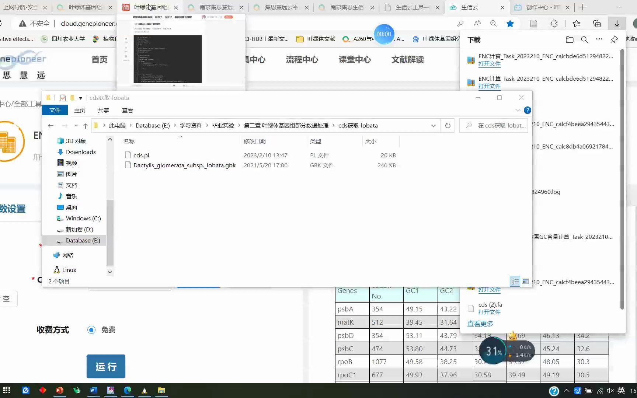The height and width of the screenshot is (398, 637).
Task: Select Windows (C:) drive in navigation pane
Action: [83, 218]
